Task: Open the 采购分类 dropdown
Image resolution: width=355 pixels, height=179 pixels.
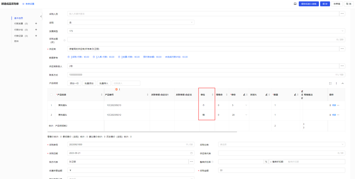Action: [282, 144]
